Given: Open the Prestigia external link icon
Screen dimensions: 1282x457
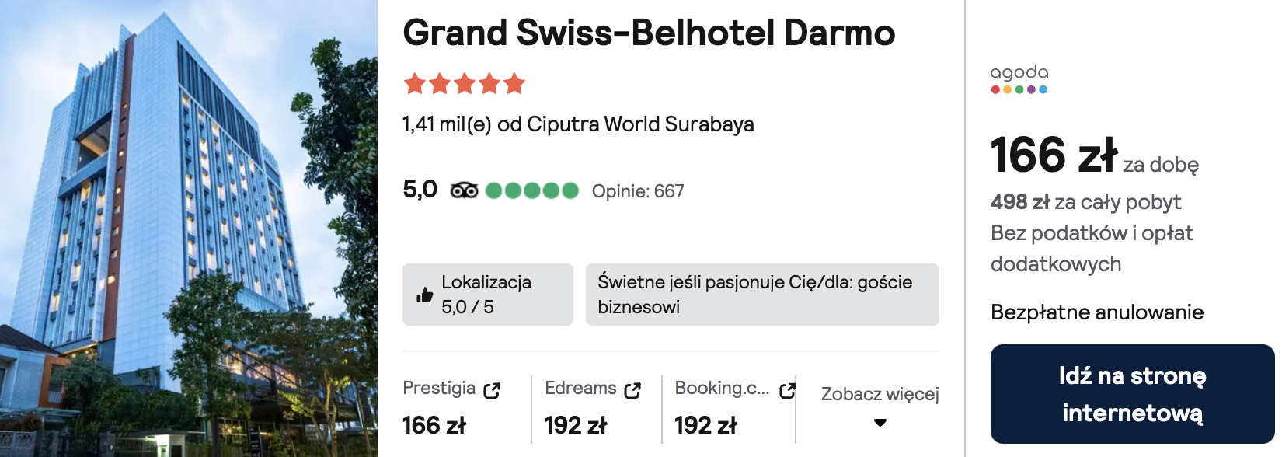Looking at the screenshot, I should (x=492, y=390).
